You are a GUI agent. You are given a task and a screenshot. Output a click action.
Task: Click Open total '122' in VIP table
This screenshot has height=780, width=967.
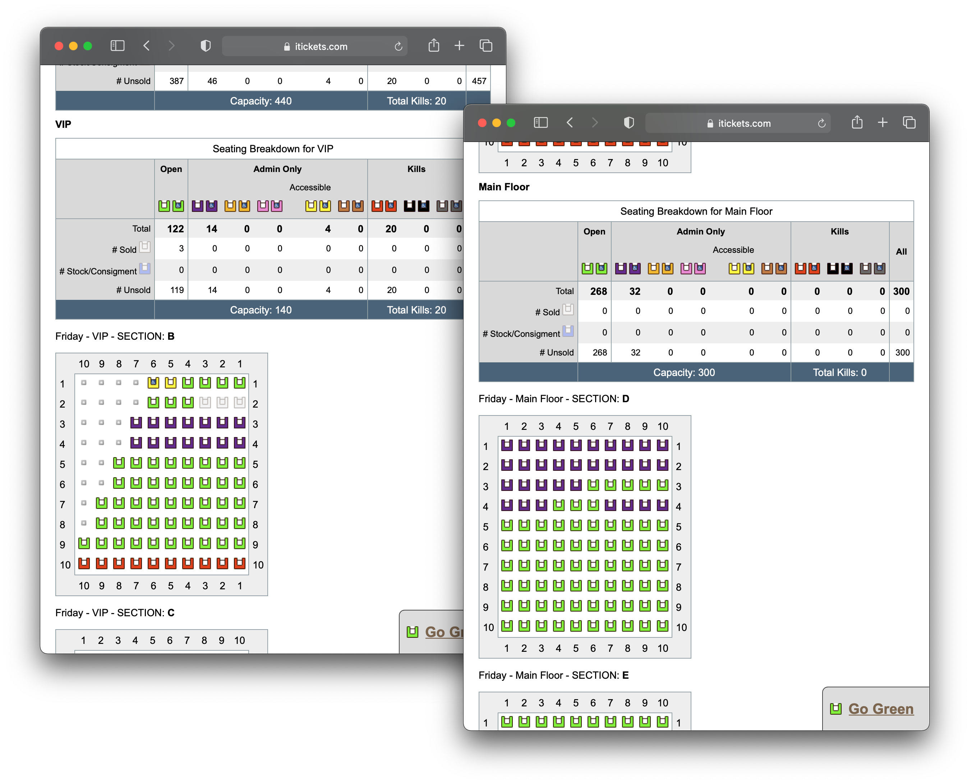coord(175,229)
